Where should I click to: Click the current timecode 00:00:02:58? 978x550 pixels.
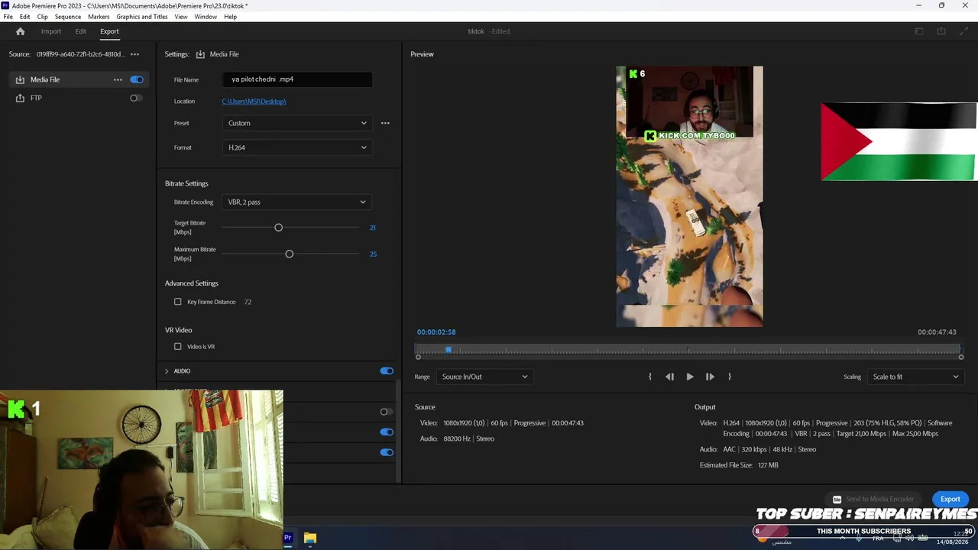(436, 332)
